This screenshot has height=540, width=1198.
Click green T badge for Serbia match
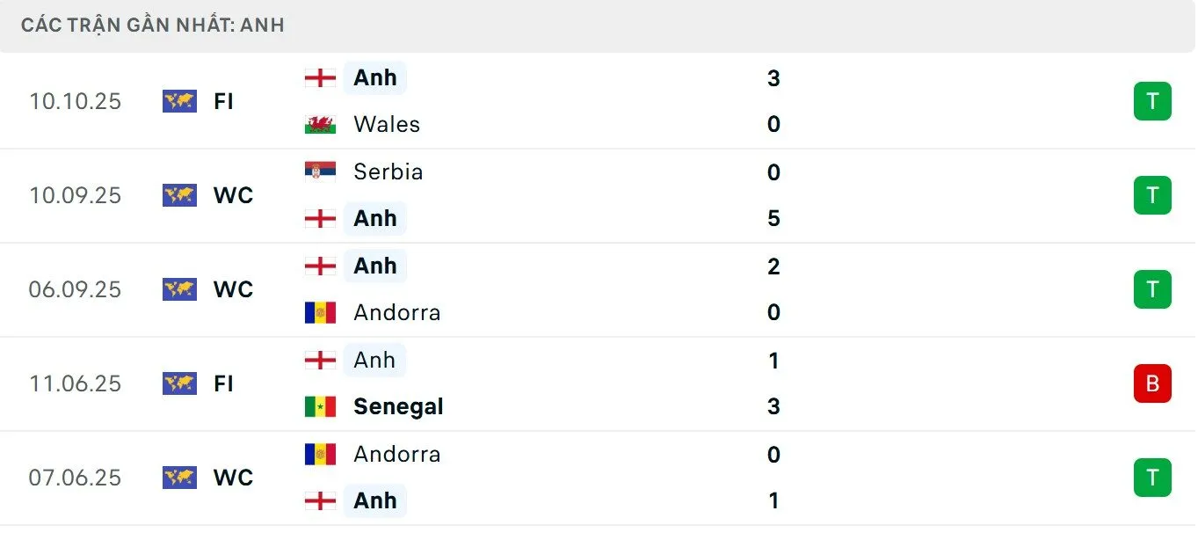[x=1152, y=195]
